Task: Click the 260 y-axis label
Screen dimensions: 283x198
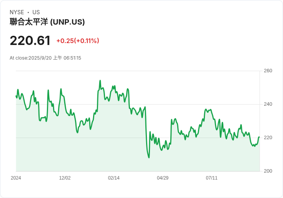Action: [x=268, y=71]
